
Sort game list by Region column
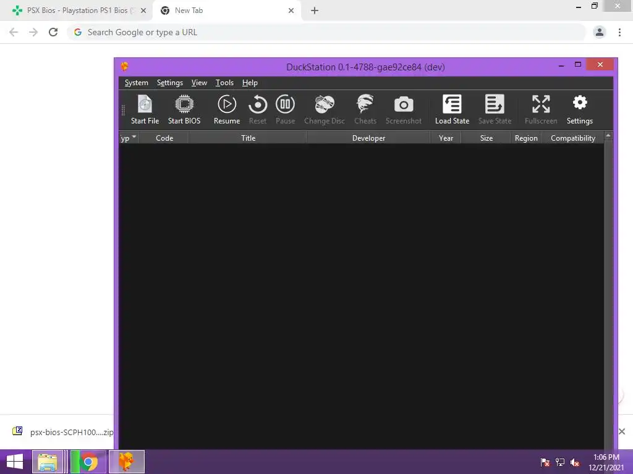[525, 138]
